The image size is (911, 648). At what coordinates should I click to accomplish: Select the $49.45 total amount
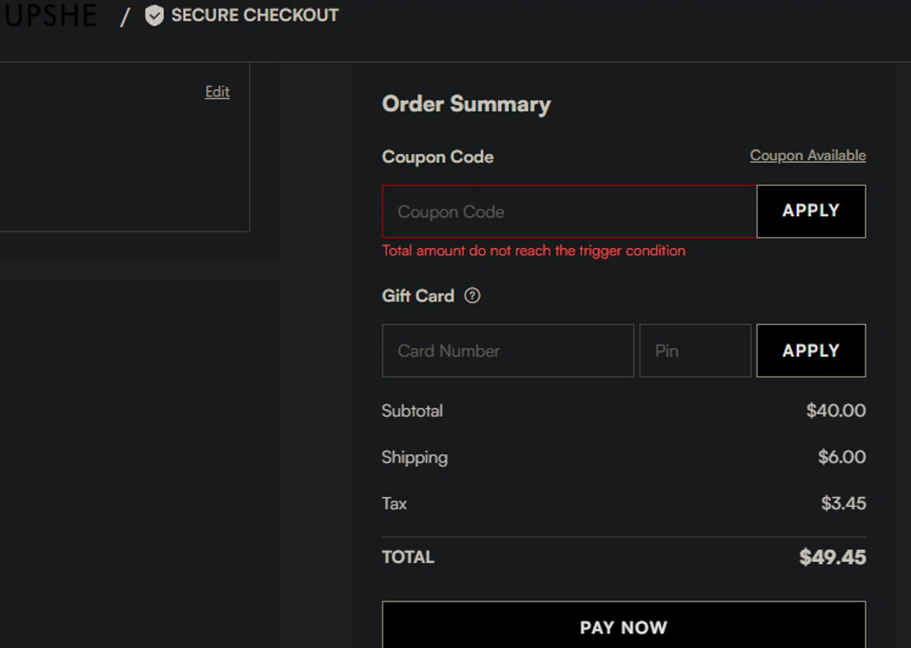click(x=832, y=557)
